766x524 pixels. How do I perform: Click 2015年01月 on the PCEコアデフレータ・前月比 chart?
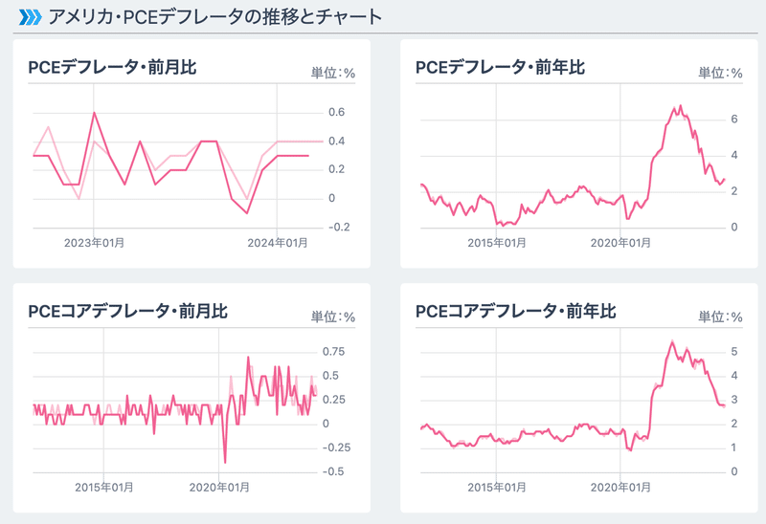pos(104,487)
